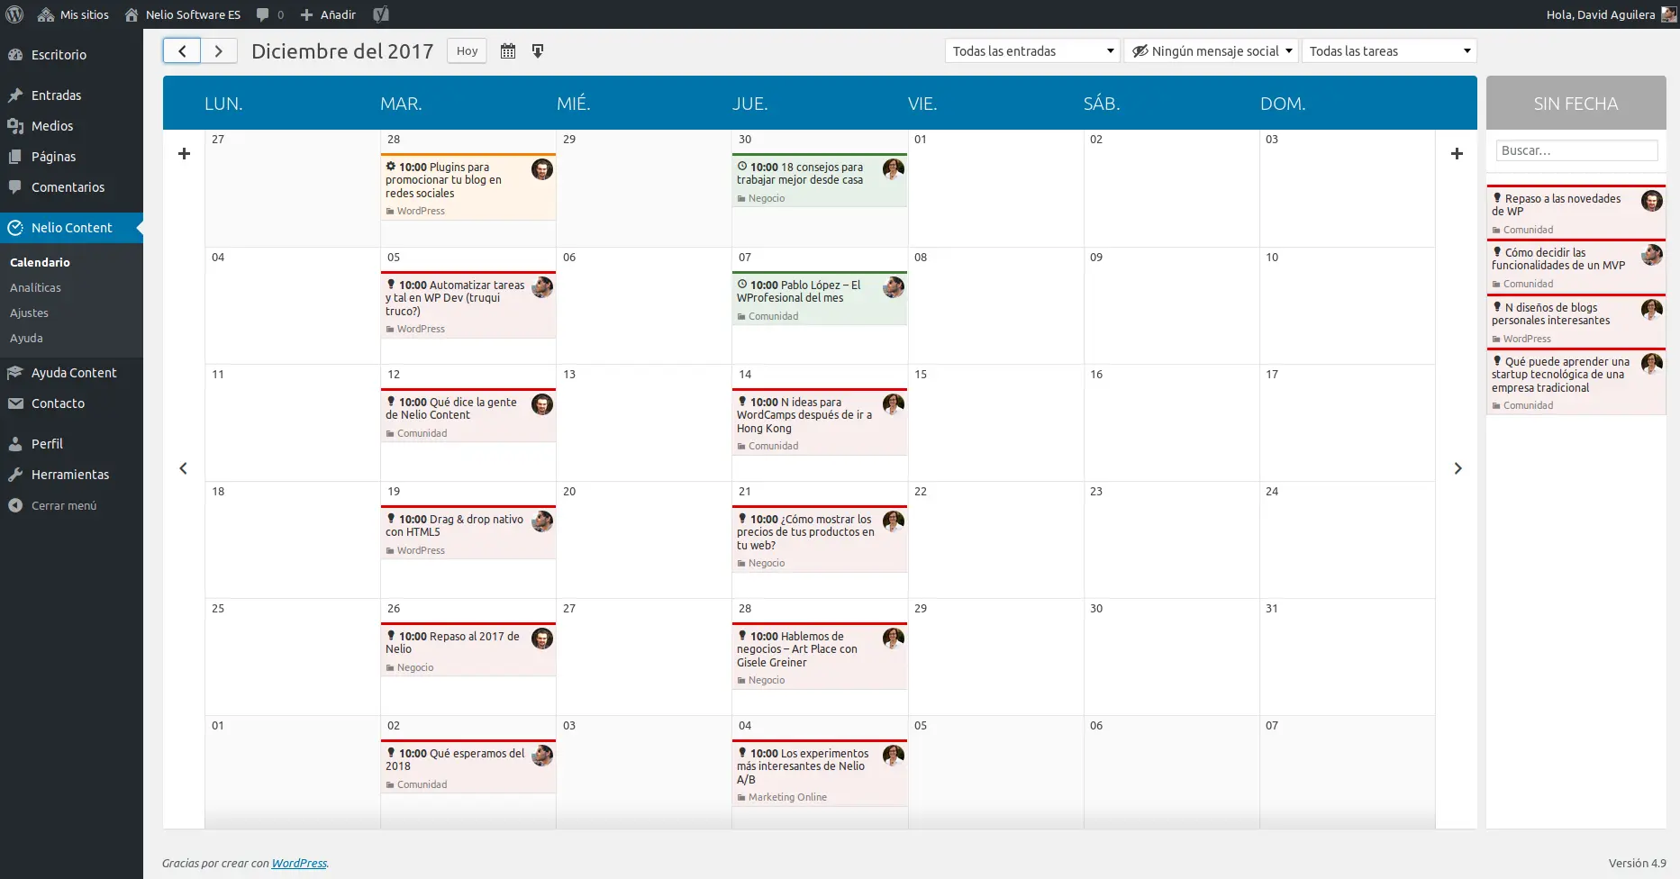Click the plus icon left of calendar
Viewport: 1680px width, 879px height.
pyautogui.click(x=184, y=154)
